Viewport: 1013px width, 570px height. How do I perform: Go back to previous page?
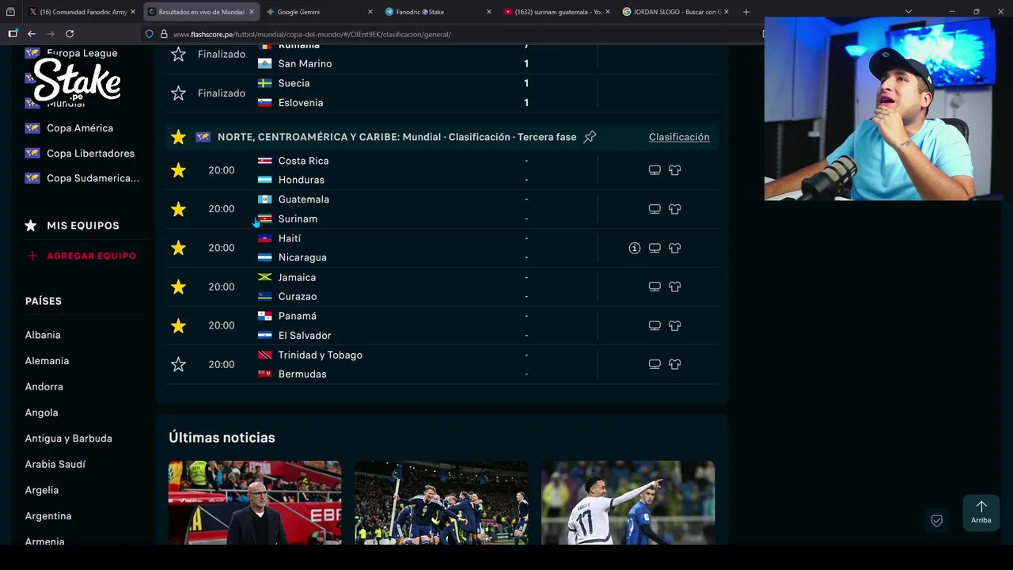(32, 34)
